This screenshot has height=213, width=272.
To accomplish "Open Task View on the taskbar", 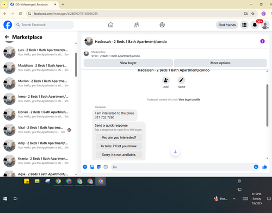I will (x=16, y=199).
